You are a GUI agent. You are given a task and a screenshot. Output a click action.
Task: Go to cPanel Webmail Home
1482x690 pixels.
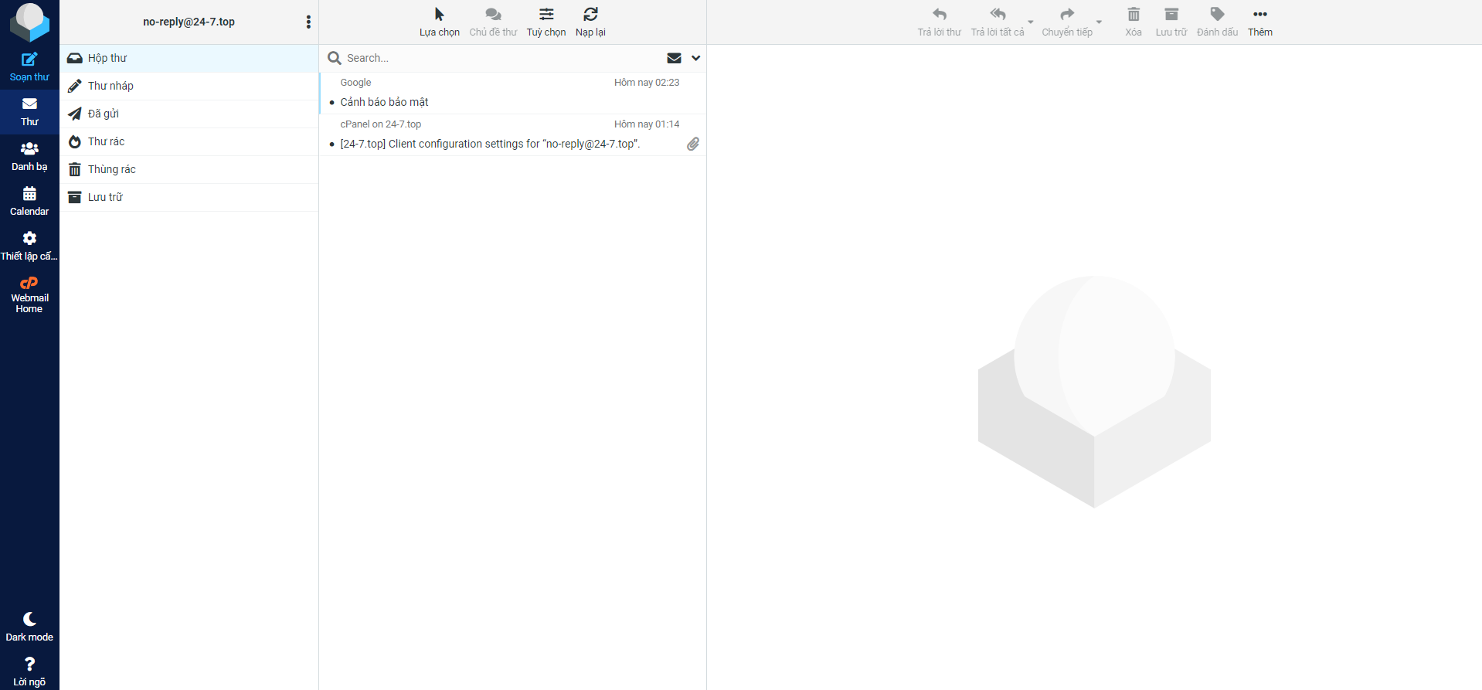[x=29, y=284]
